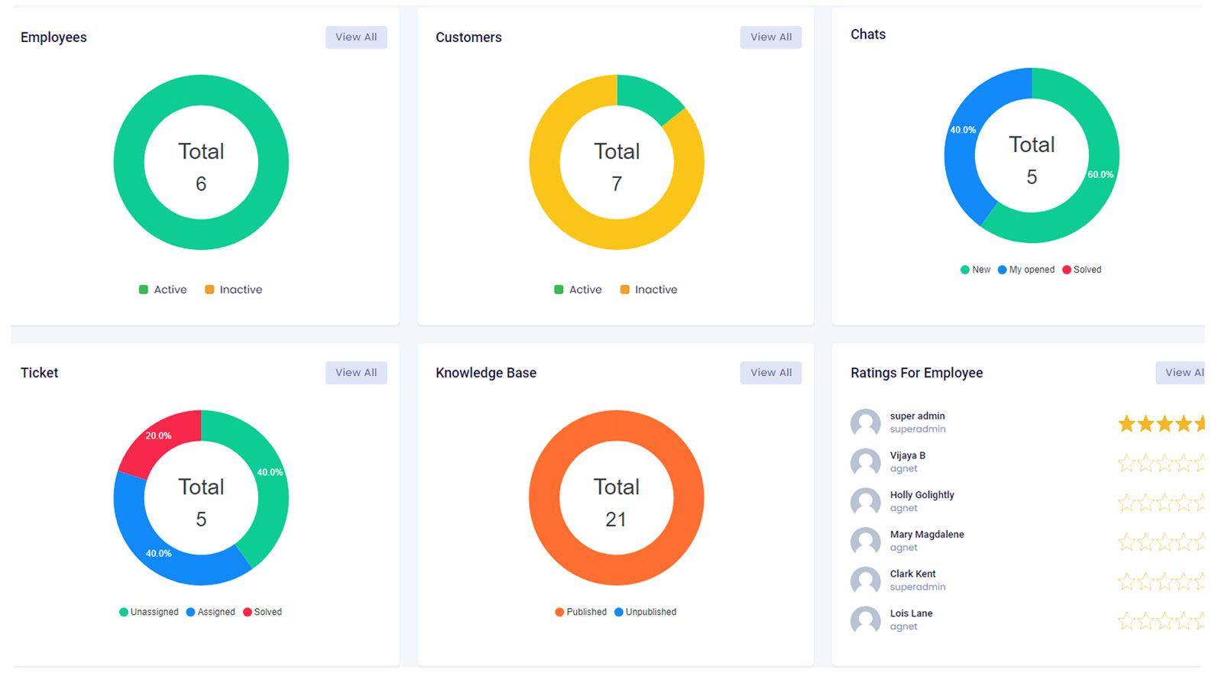Toggle Inactive legend in Employees chart

tap(233, 290)
